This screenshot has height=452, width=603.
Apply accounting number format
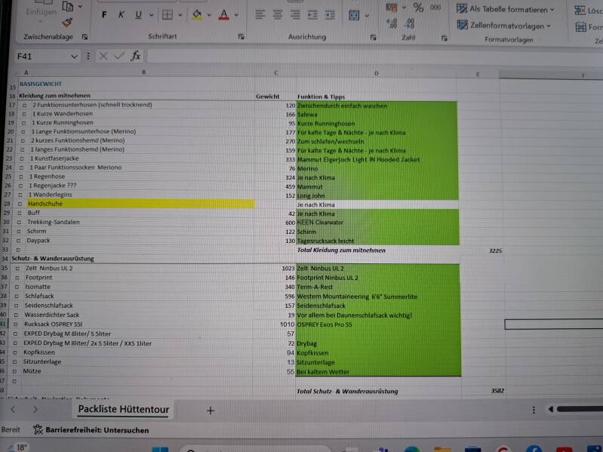(392, 7)
